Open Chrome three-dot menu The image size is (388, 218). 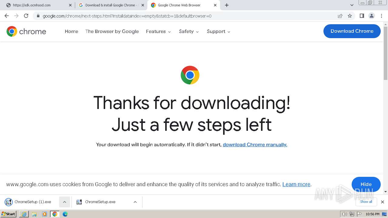pyautogui.click(x=381, y=16)
